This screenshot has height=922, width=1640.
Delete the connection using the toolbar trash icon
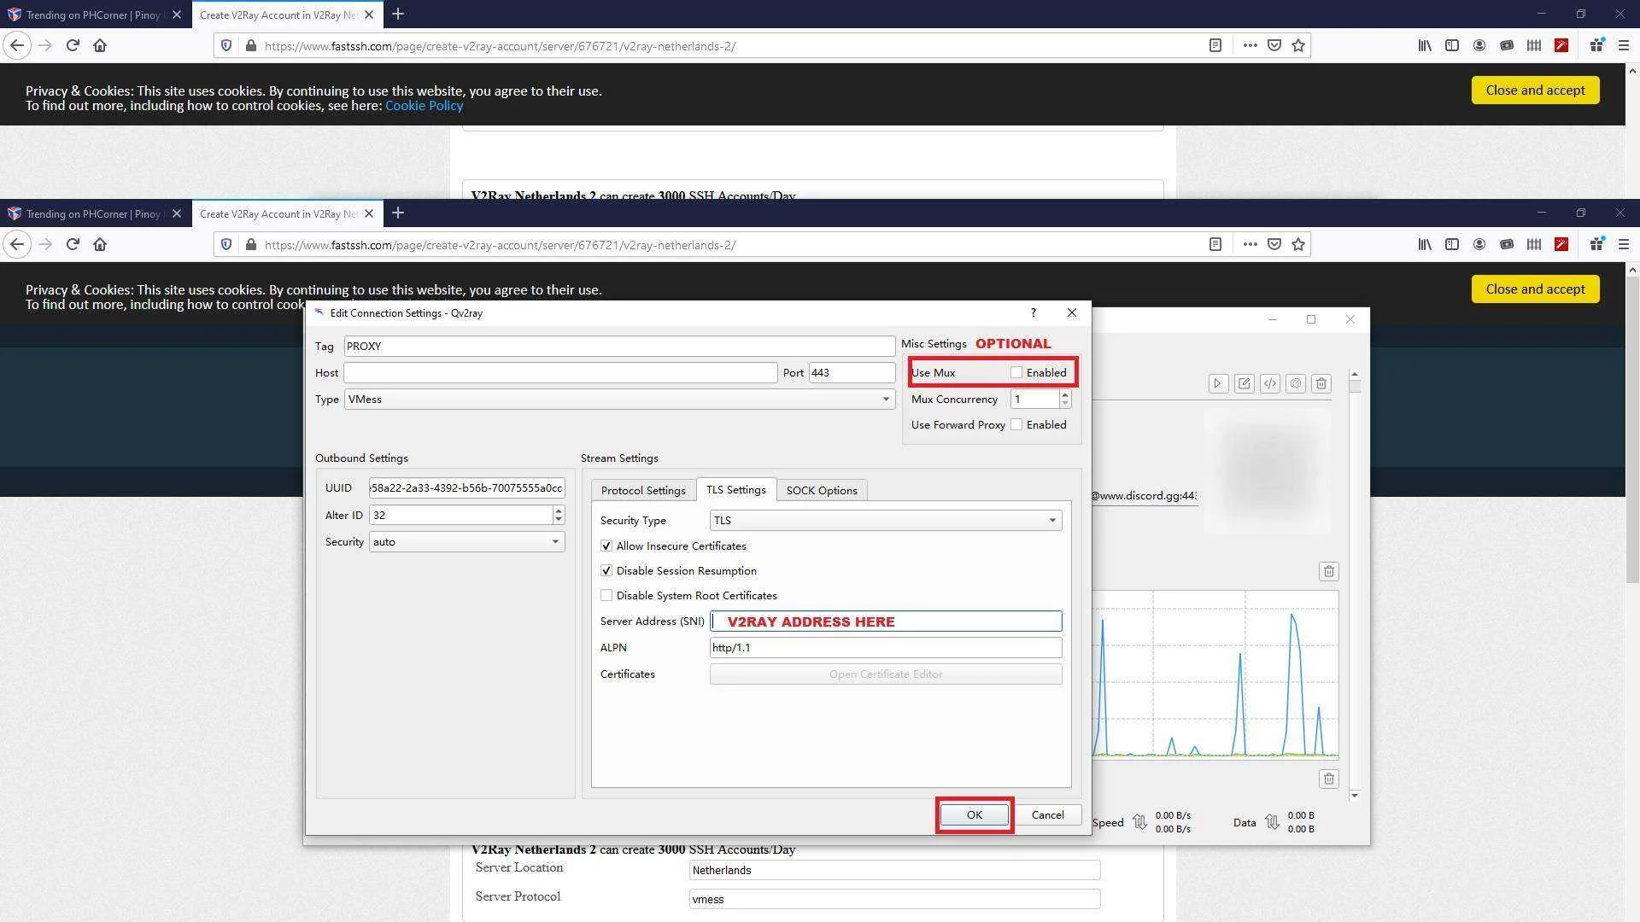point(1321,384)
